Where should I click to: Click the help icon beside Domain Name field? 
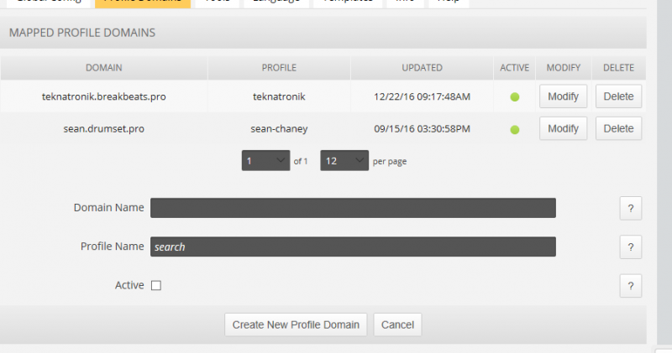(630, 209)
